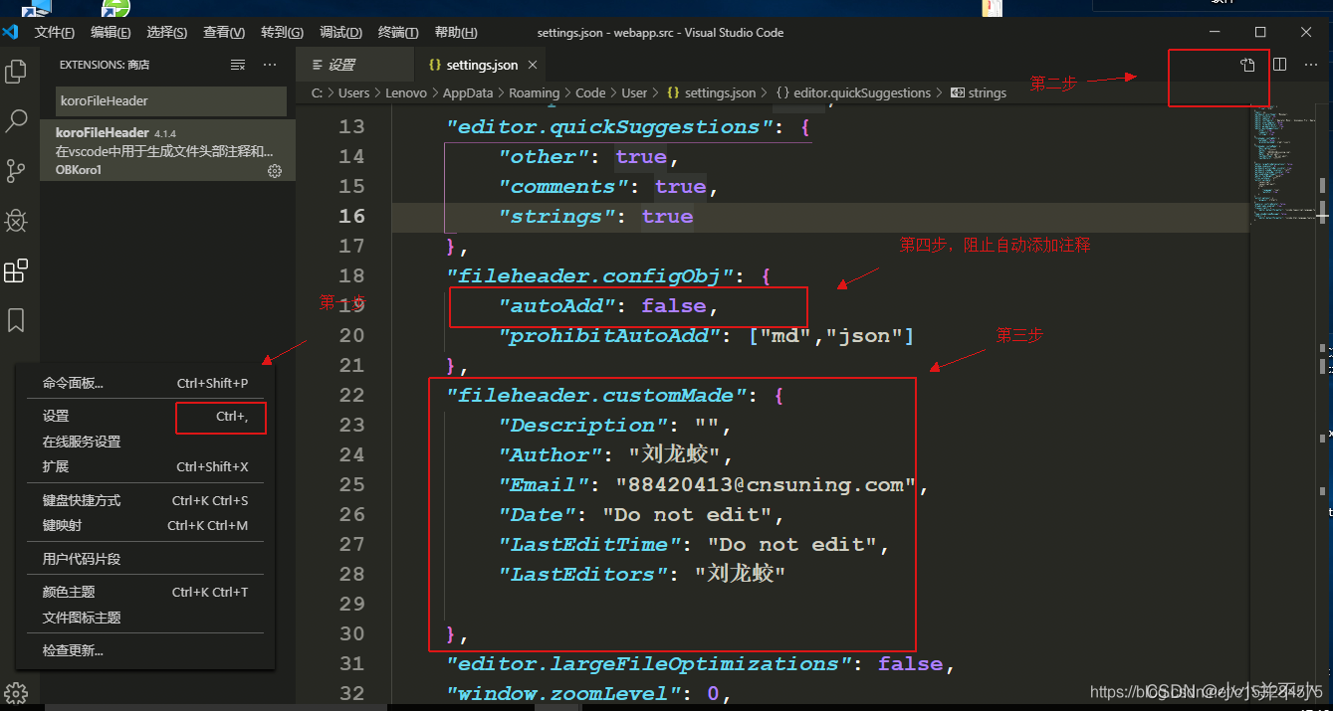Open the 编辑(E) menu
1333x711 pixels.
coord(111,32)
